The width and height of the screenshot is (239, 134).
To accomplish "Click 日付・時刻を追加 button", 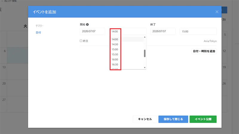I will [204, 51].
